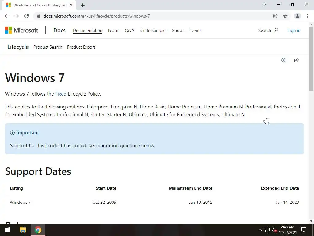Click the Microsoft logo
The image size is (314, 236).
click(x=21, y=30)
